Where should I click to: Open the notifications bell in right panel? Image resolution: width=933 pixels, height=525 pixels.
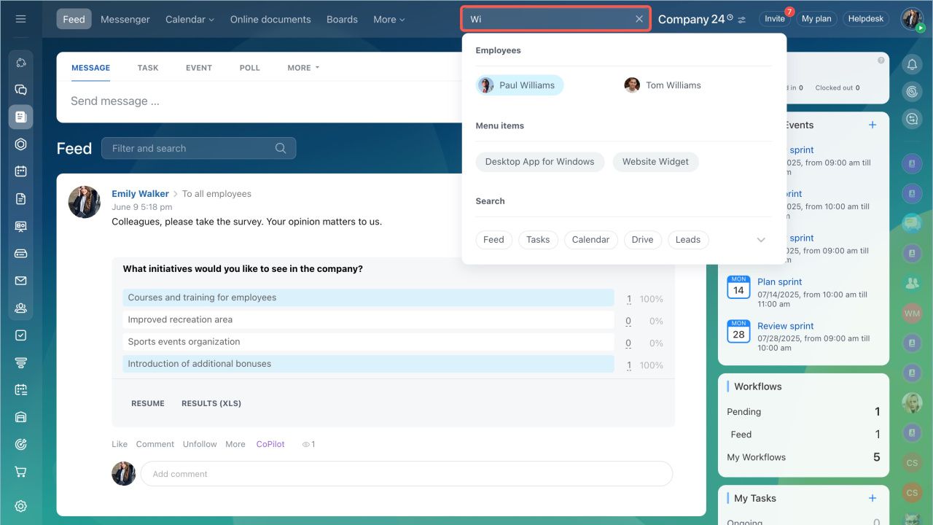[x=912, y=65]
